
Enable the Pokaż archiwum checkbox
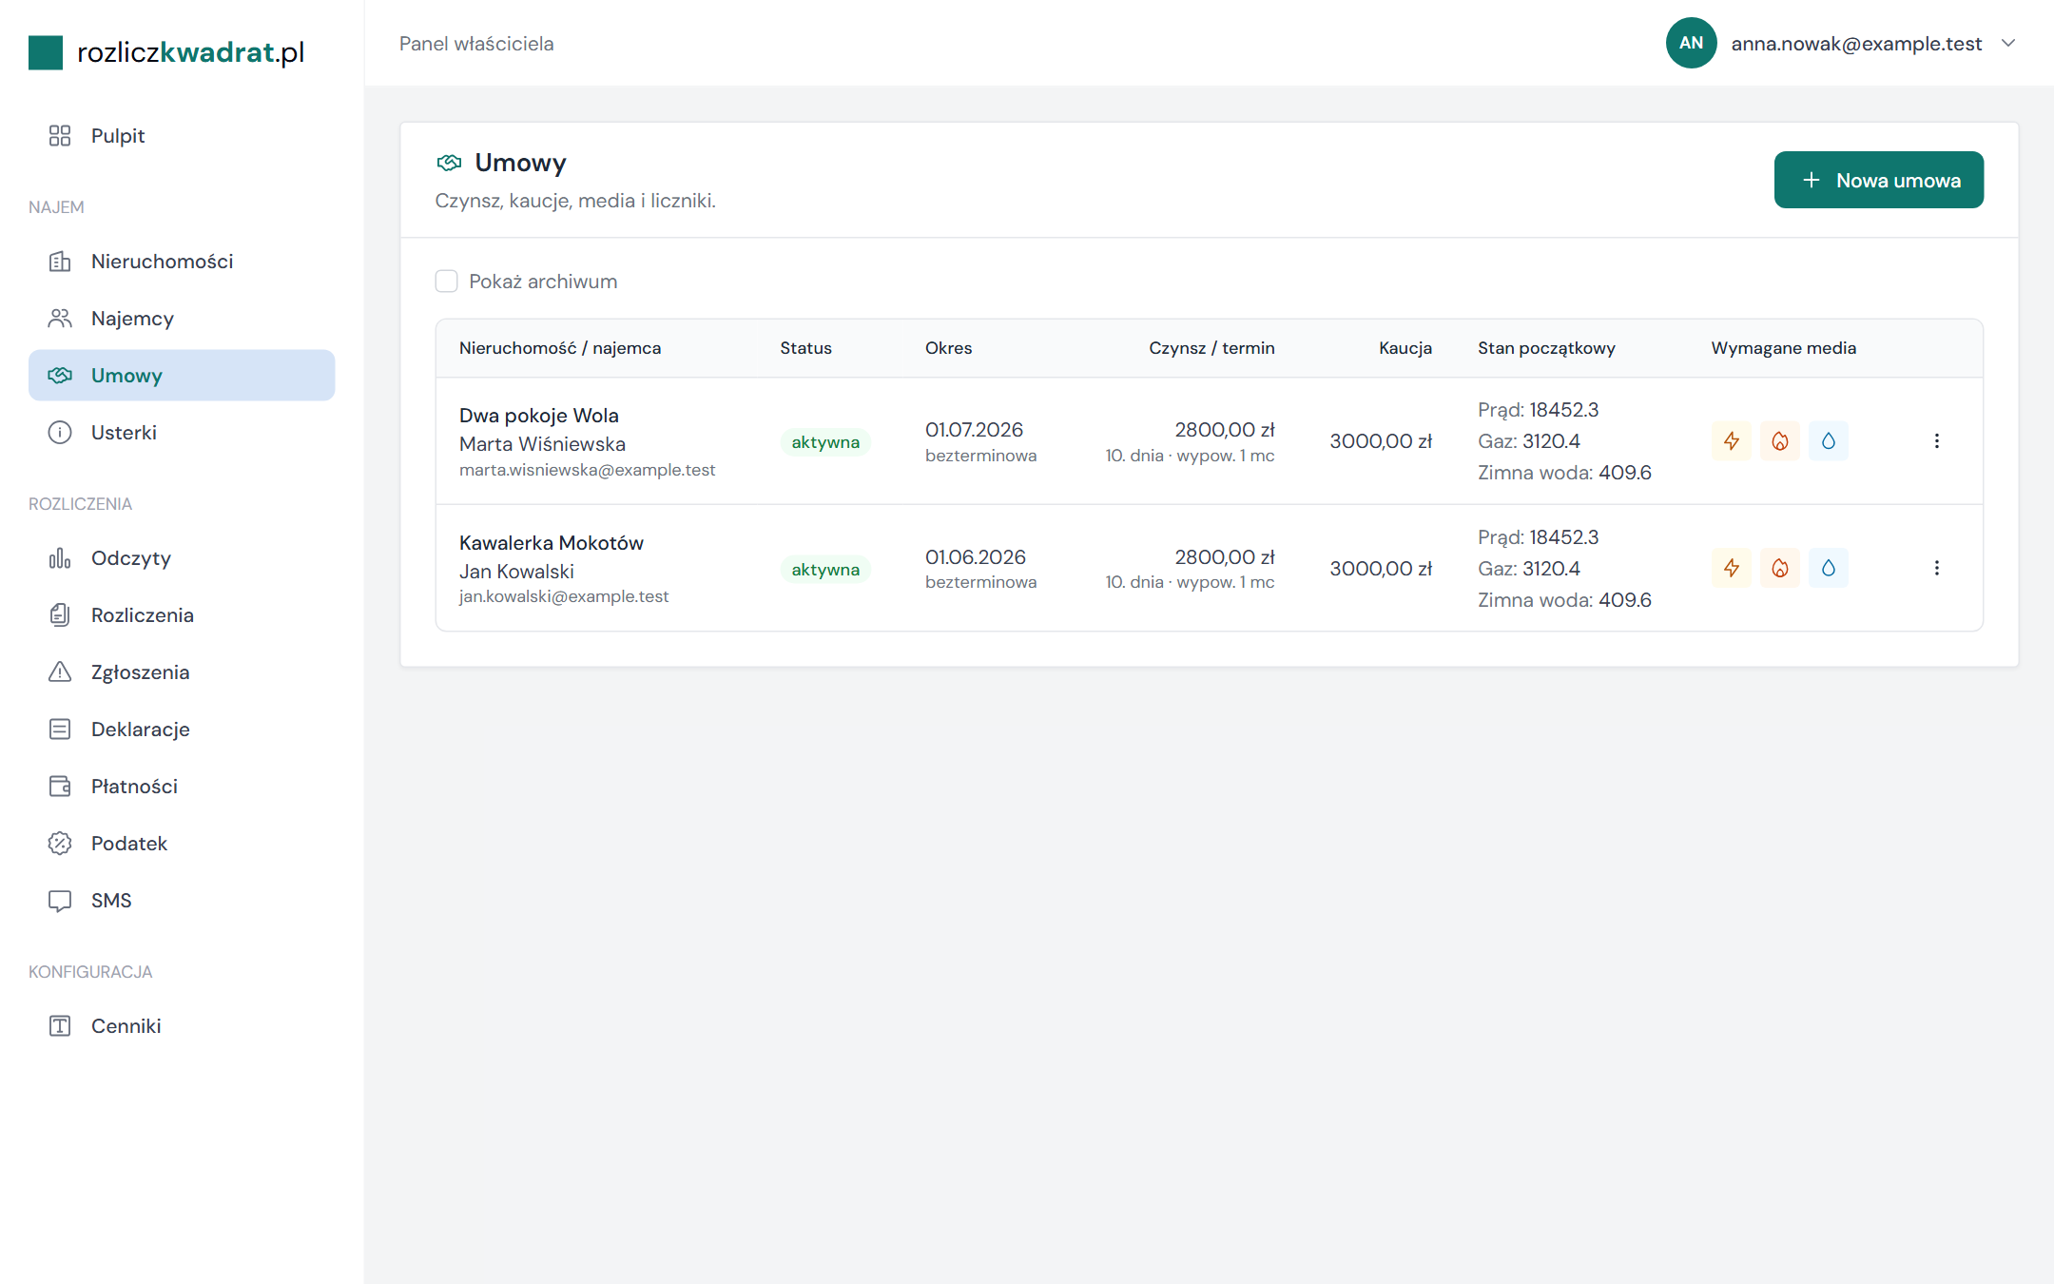pyautogui.click(x=447, y=282)
